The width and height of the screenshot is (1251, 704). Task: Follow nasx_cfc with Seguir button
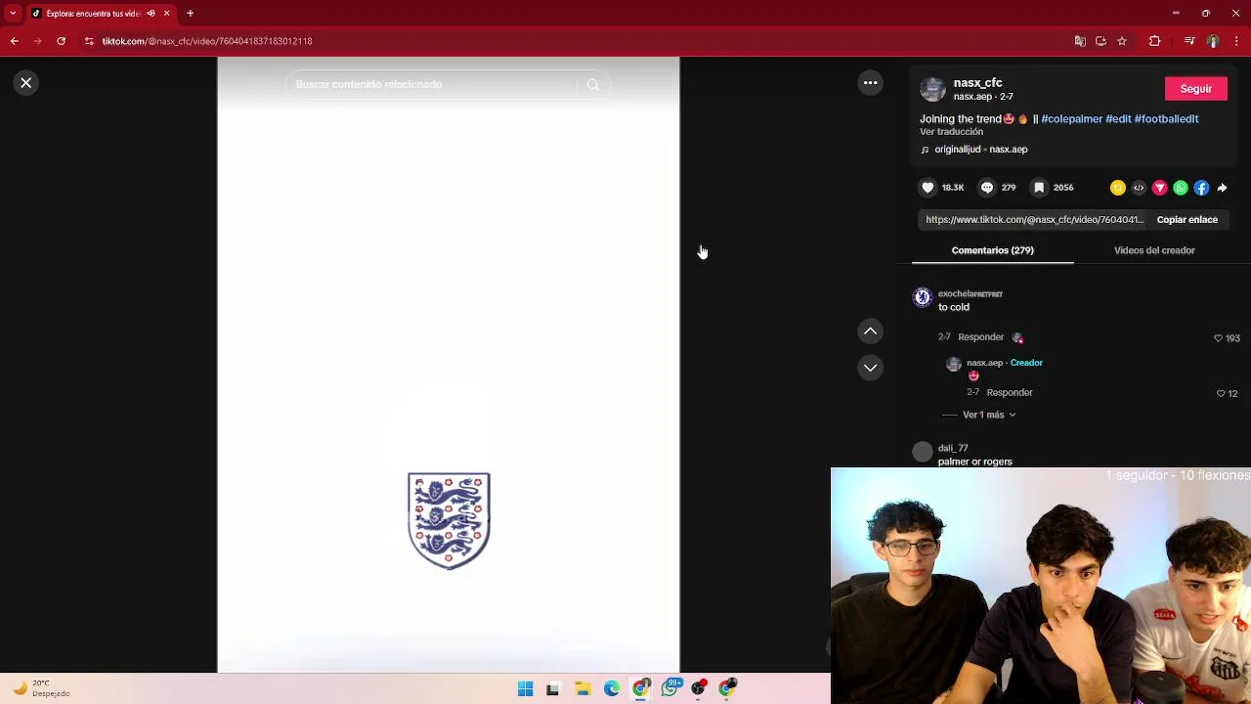coord(1195,89)
